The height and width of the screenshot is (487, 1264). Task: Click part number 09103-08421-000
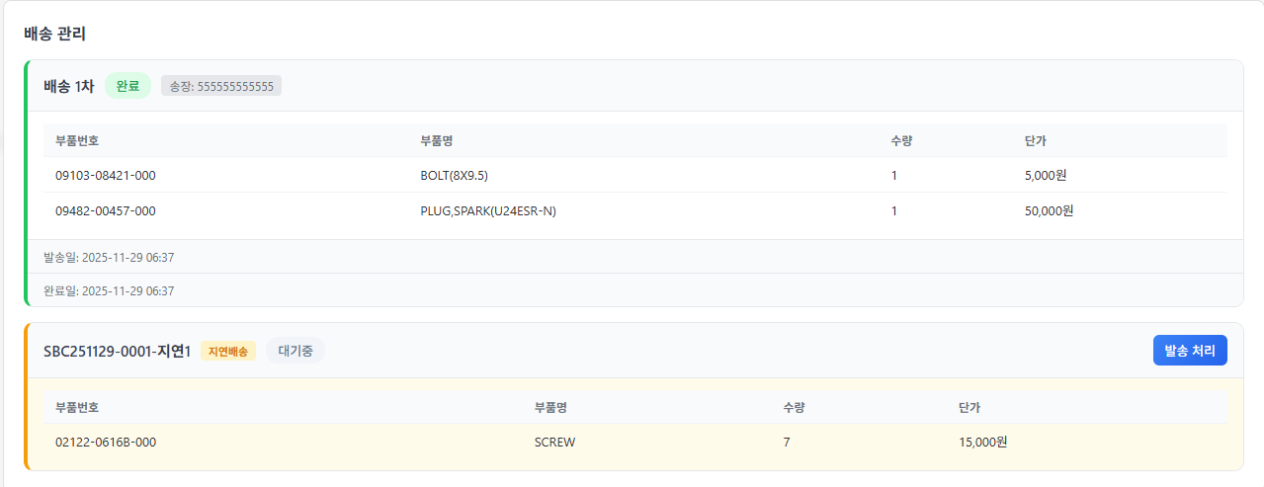point(106,176)
